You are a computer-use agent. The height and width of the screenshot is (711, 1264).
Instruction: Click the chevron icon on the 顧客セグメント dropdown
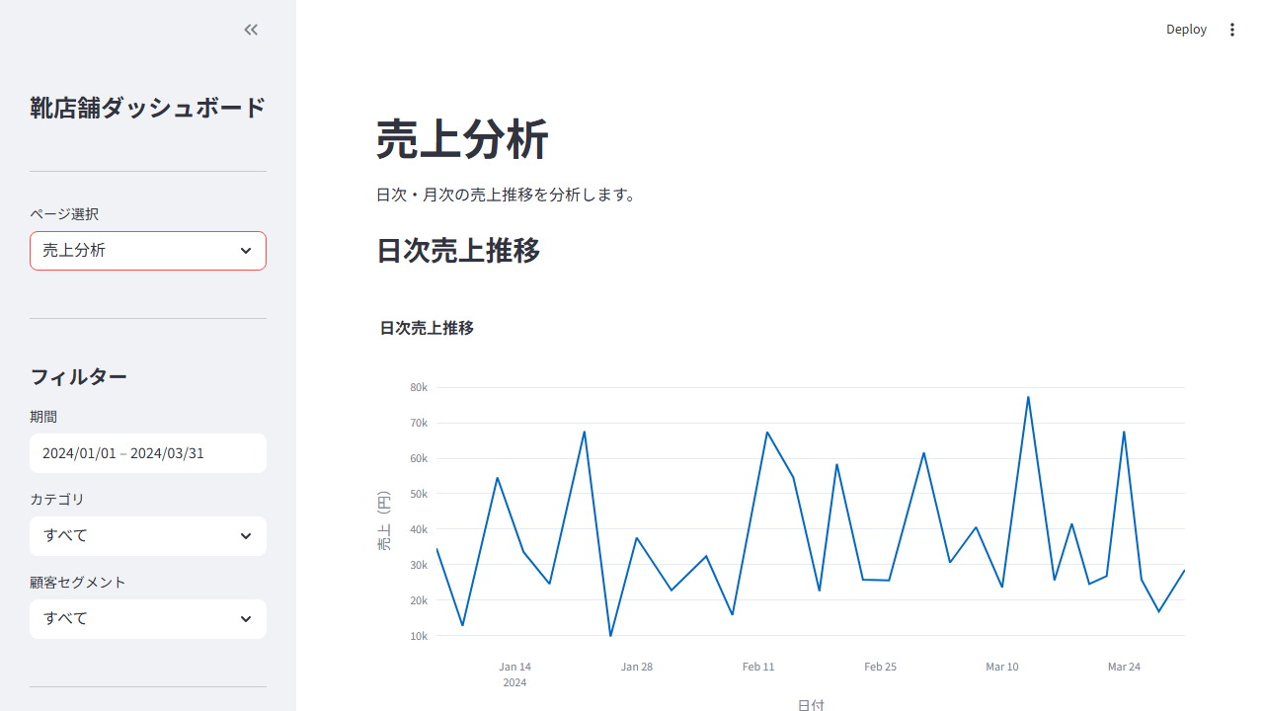tap(246, 619)
